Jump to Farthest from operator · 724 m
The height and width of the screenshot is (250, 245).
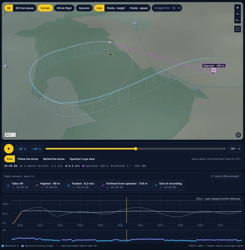coord(124,185)
